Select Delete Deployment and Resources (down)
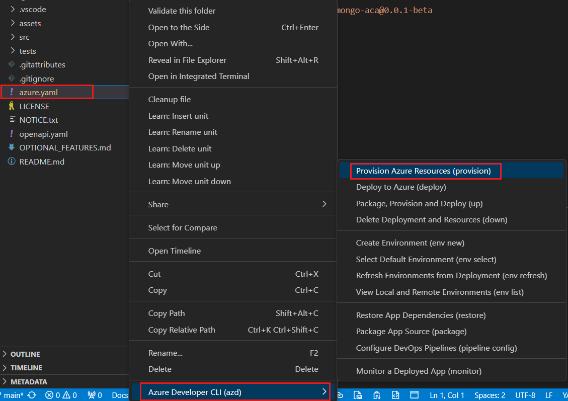The height and width of the screenshot is (401, 568). (451, 220)
